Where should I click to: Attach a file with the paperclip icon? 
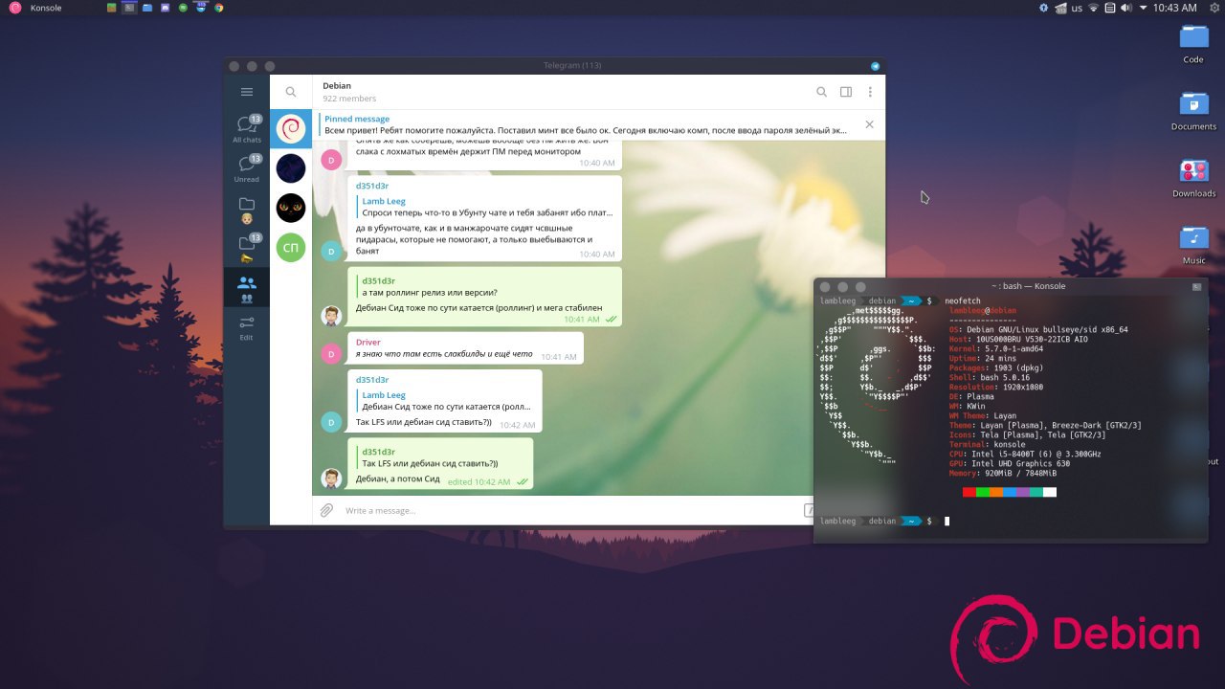pos(326,510)
